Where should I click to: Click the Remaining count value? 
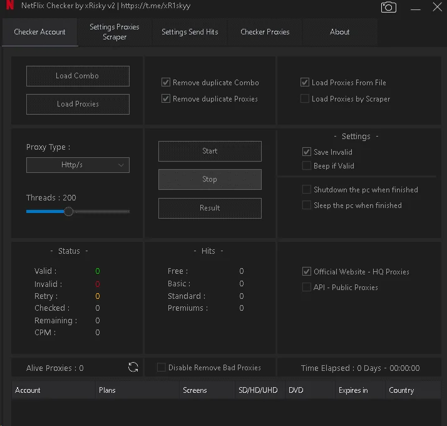click(x=98, y=321)
